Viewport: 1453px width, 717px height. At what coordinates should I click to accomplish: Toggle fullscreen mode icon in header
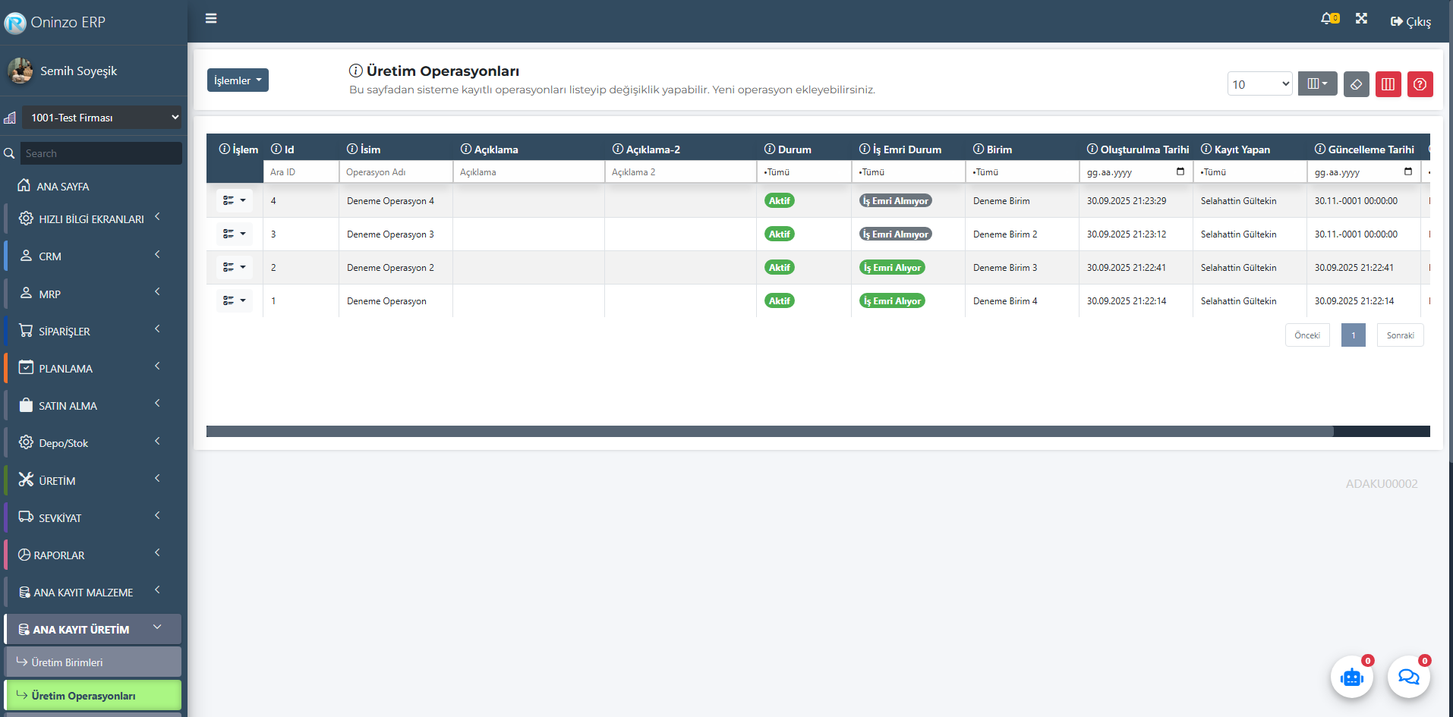(1361, 19)
